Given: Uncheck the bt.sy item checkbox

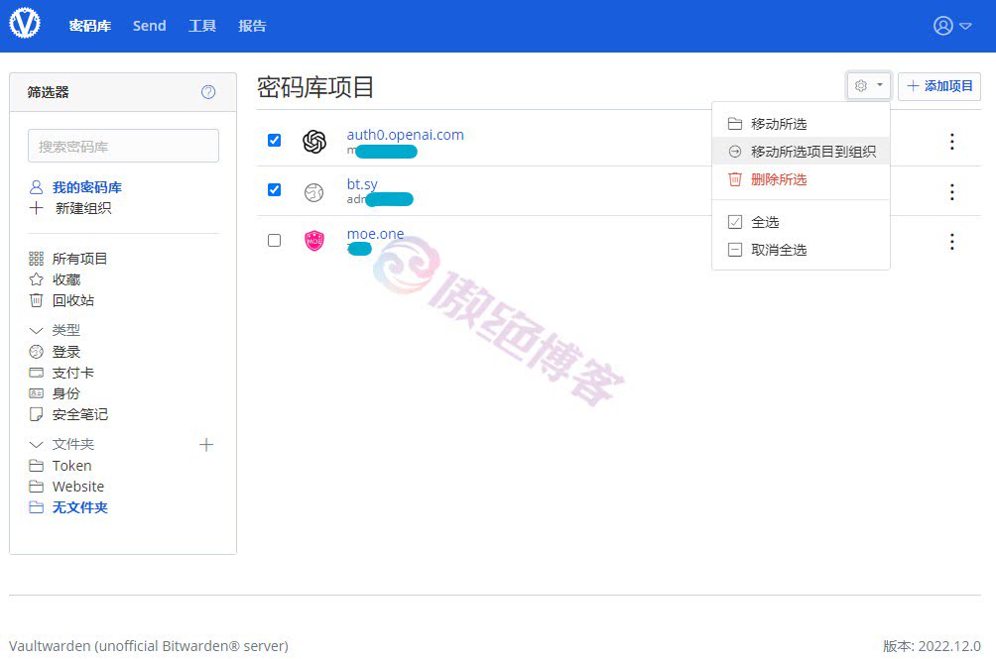Looking at the screenshot, I should click(x=274, y=189).
